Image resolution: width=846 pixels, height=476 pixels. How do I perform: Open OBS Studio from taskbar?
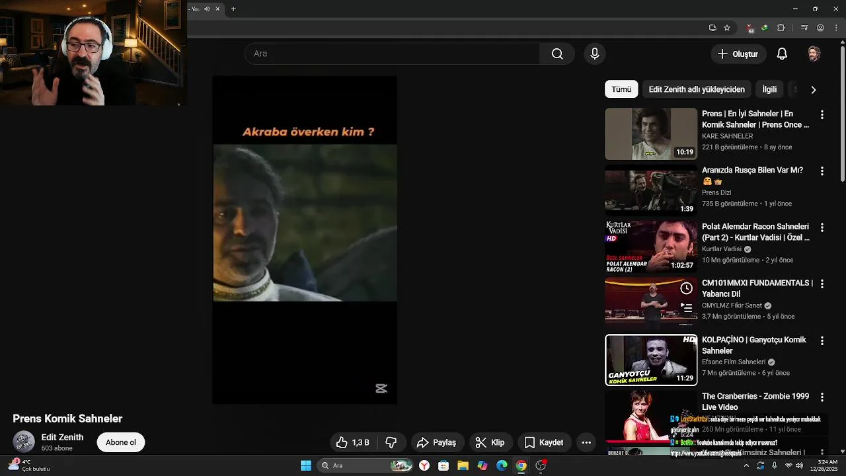(541, 465)
